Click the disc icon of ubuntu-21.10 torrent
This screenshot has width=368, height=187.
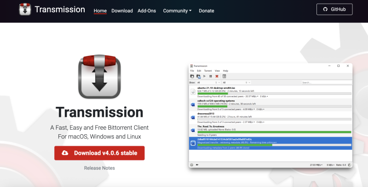pos(193,92)
